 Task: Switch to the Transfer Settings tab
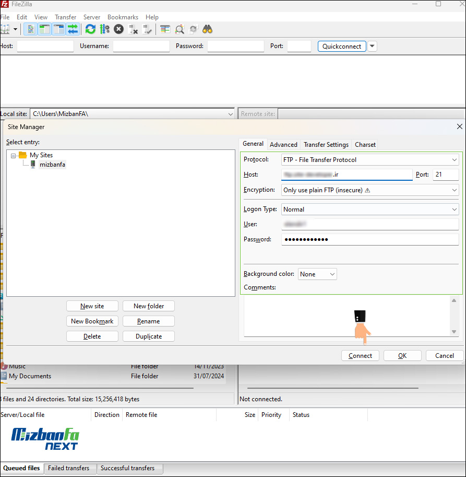click(x=326, y=145)
